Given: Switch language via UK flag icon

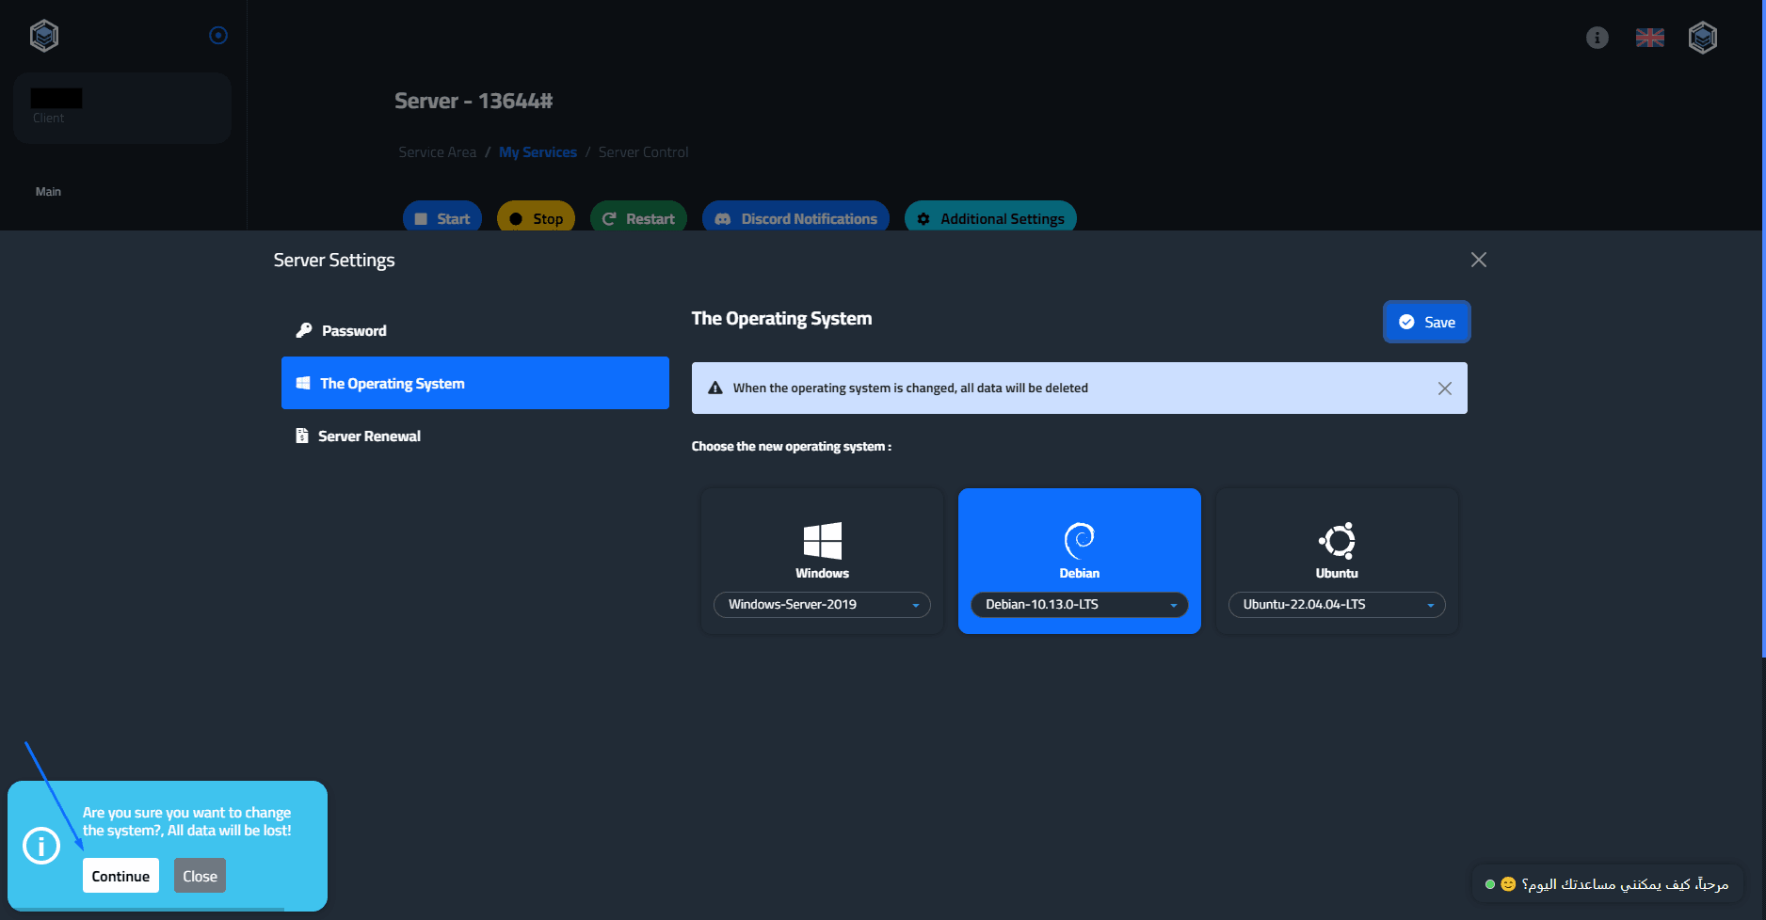Looking at the screenshot, I should click(1649, 38).
